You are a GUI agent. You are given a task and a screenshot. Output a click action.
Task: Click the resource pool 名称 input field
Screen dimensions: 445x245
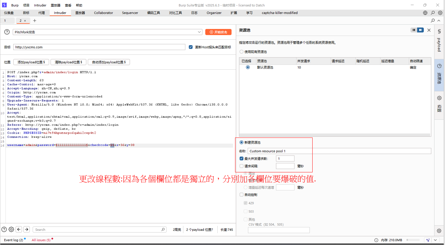tap(339, 151)
